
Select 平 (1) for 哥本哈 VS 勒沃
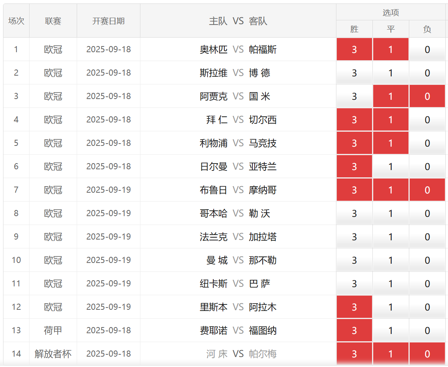tap(390, 214)
